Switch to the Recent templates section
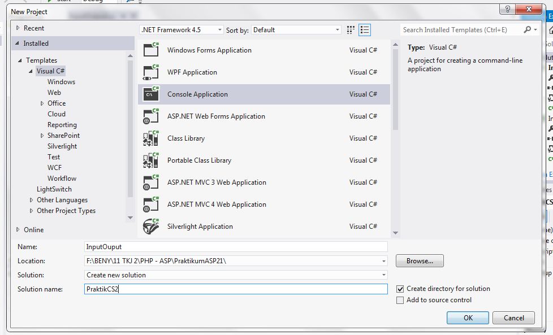Image resolution: width=553 pixels, height=335 pixels. 32,28
